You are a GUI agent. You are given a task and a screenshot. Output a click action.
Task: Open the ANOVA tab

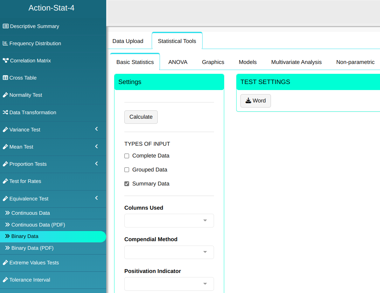178,62
